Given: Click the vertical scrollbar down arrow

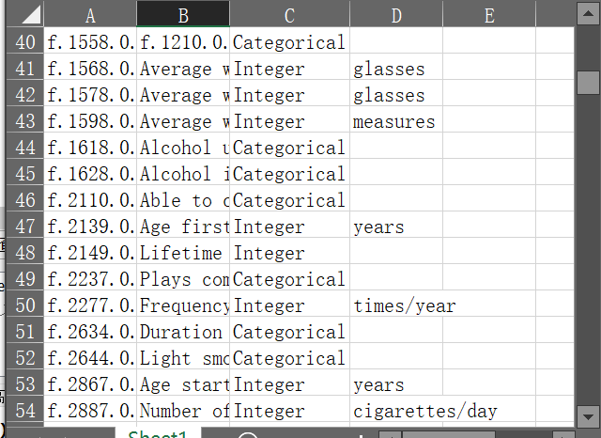Looking at the screenshot, I should coord(588,416).
